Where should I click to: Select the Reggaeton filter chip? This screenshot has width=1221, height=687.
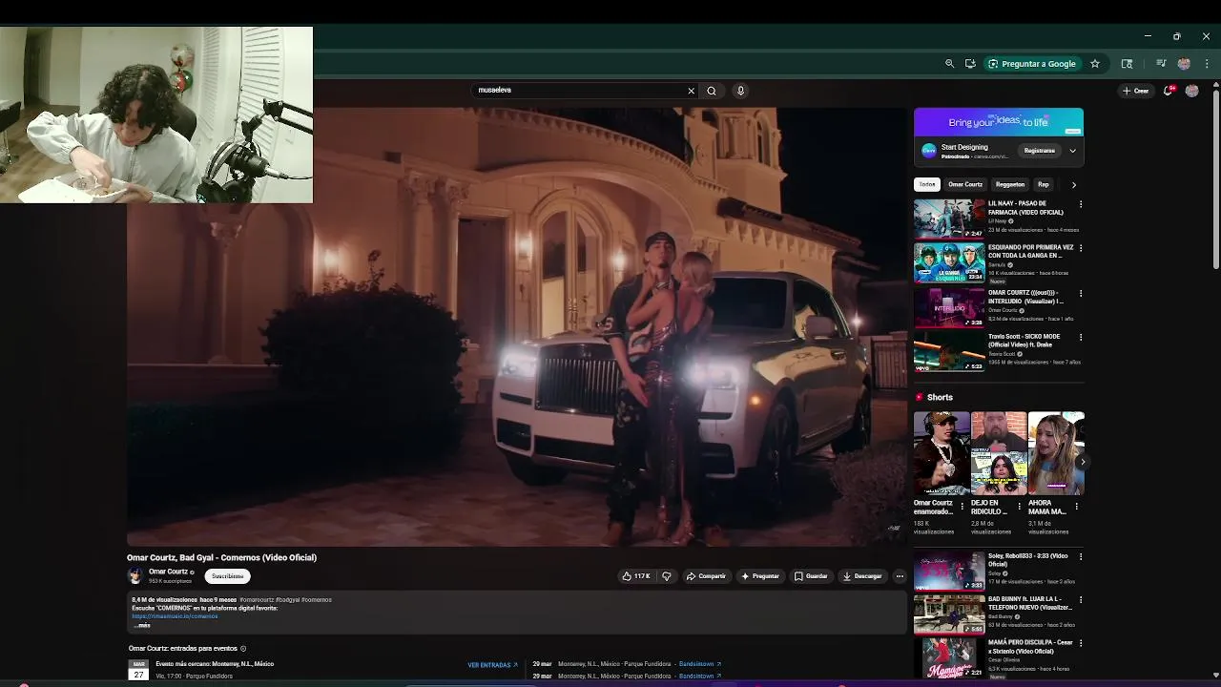[1010, 184]
